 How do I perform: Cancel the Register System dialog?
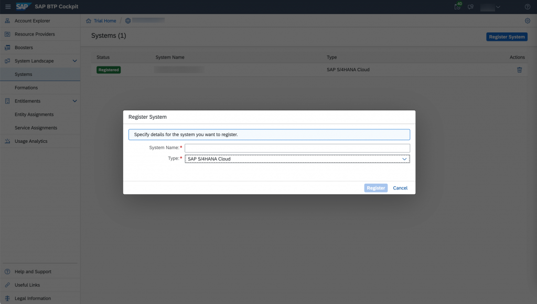pyautogui.click(x=400, y=188)
